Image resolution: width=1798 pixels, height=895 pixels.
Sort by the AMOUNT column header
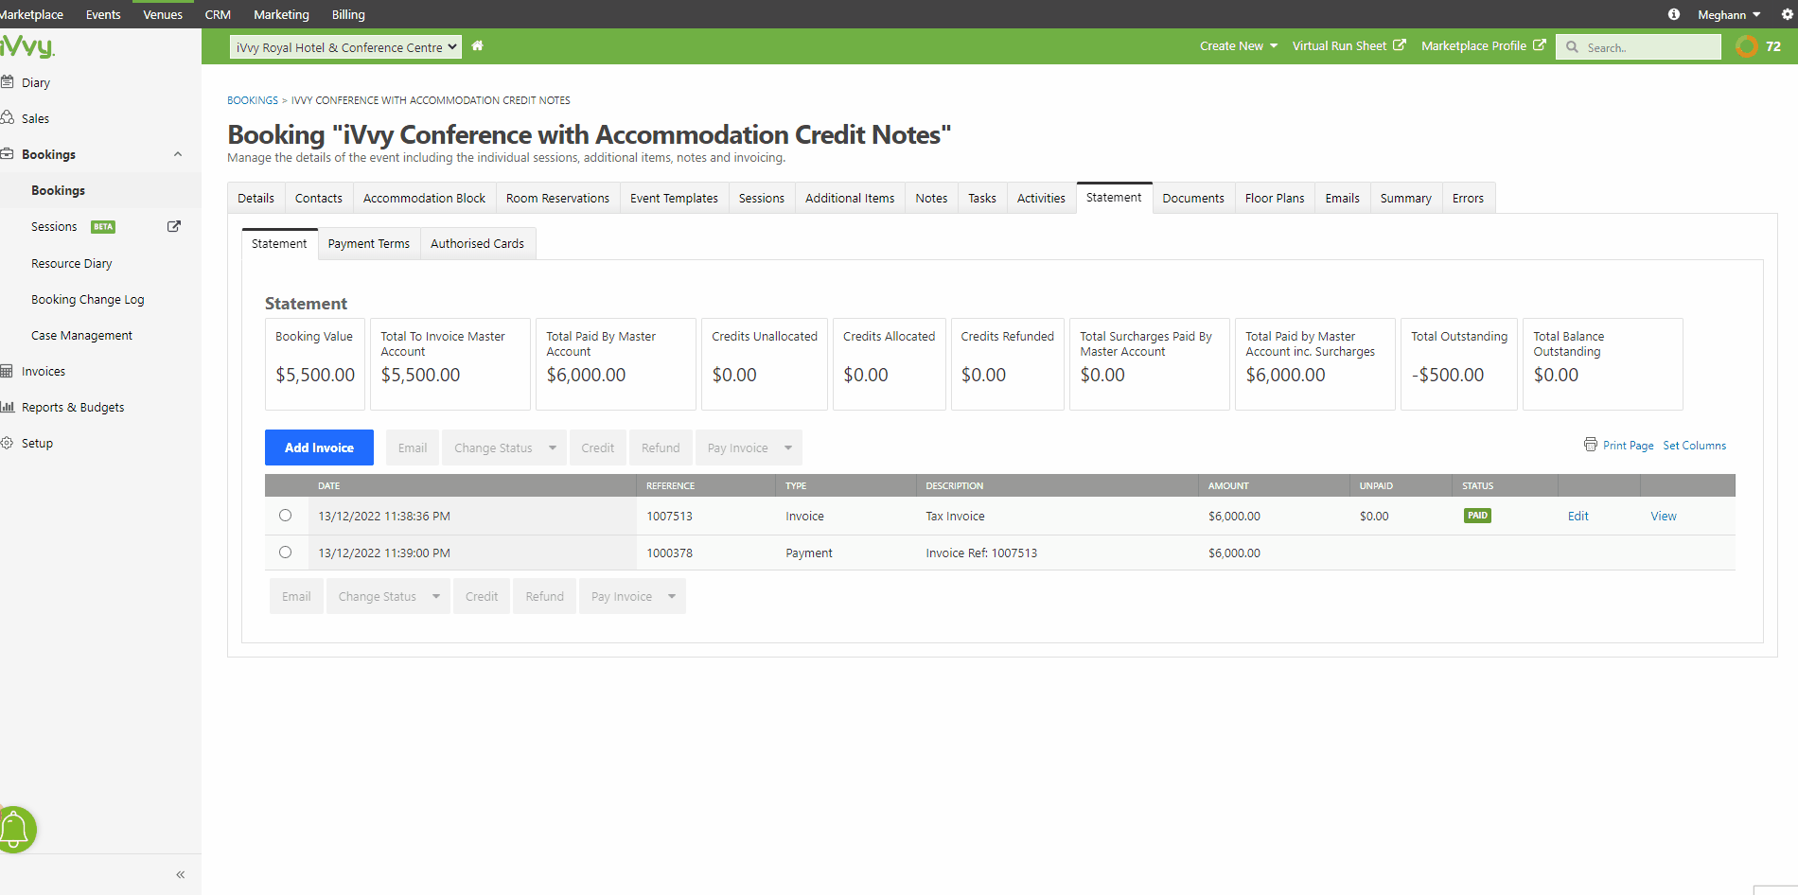tap(1228, 485)
